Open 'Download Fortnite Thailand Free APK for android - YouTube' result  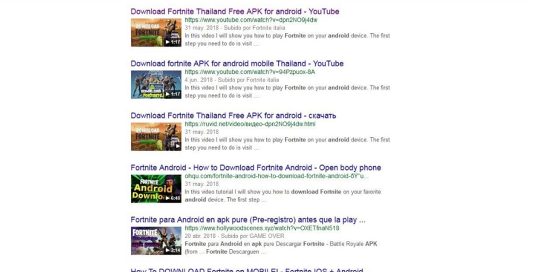[x=235, y=11]
